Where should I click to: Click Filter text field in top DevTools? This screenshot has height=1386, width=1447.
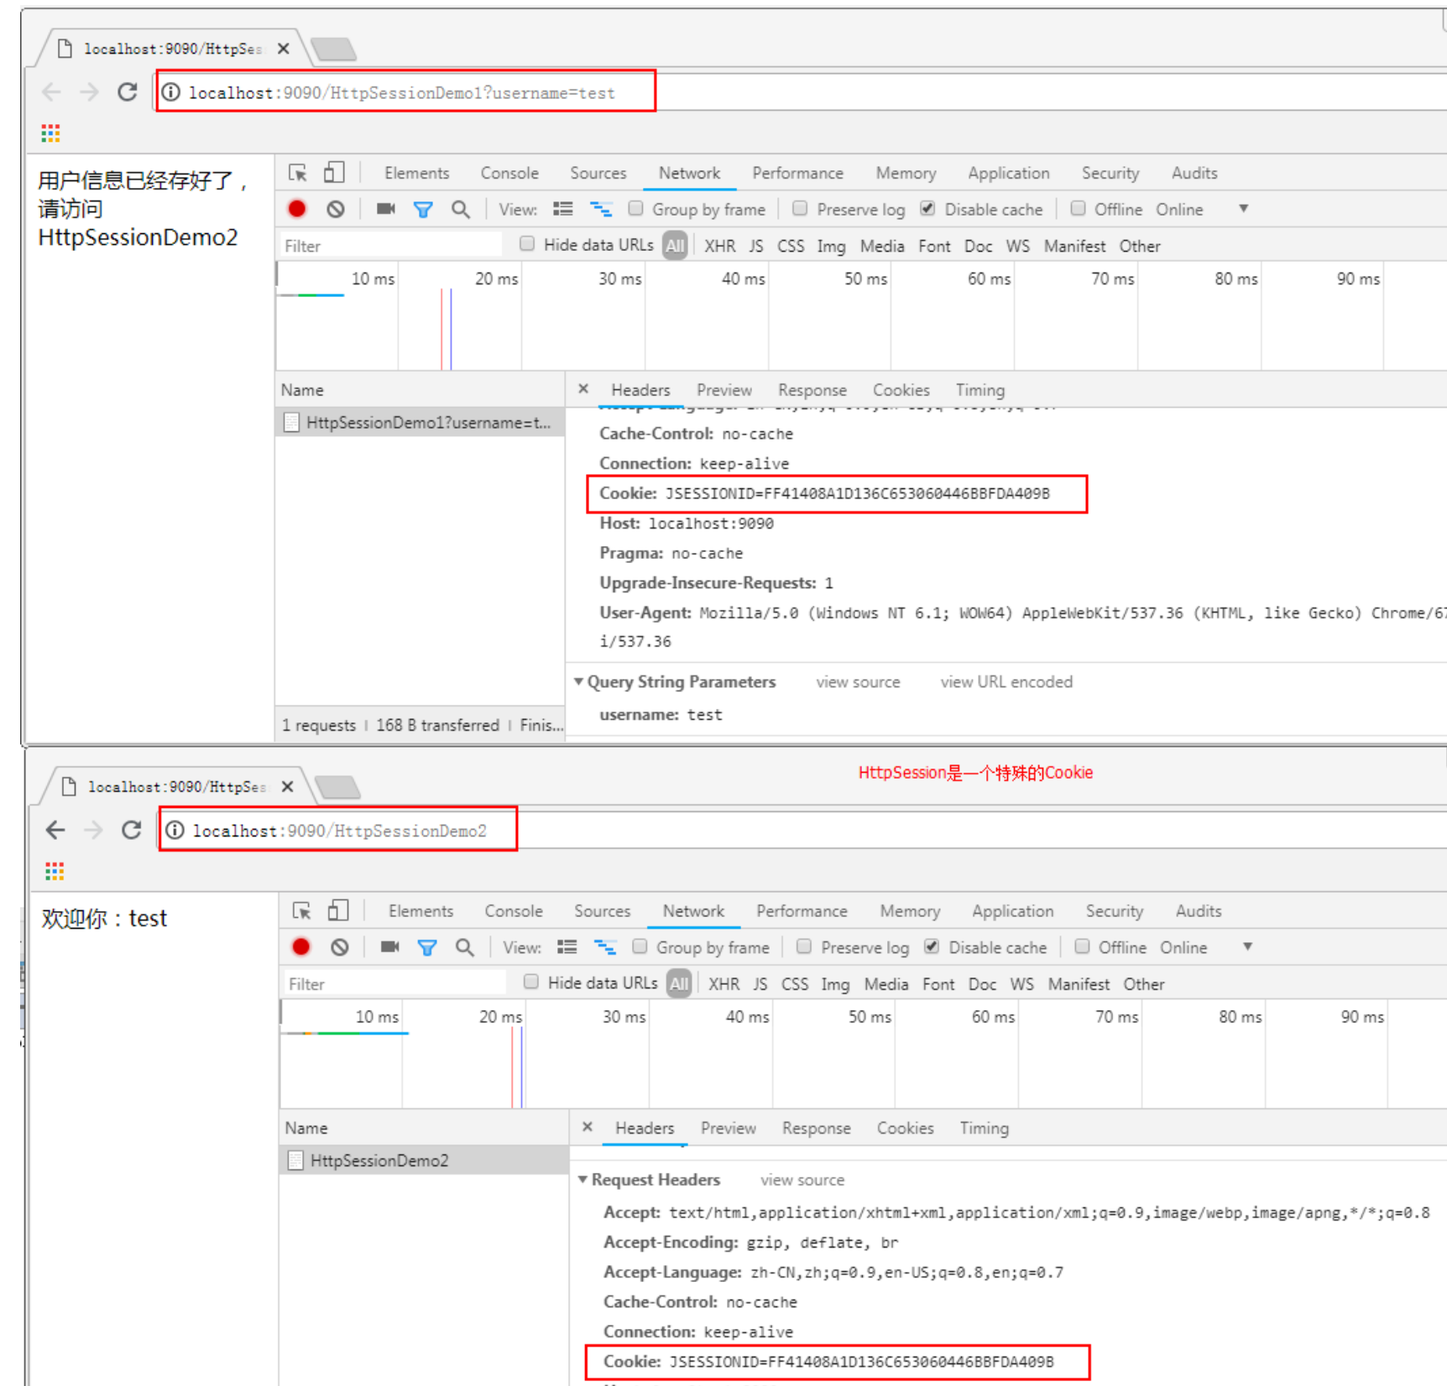click(x=390, y=246)
